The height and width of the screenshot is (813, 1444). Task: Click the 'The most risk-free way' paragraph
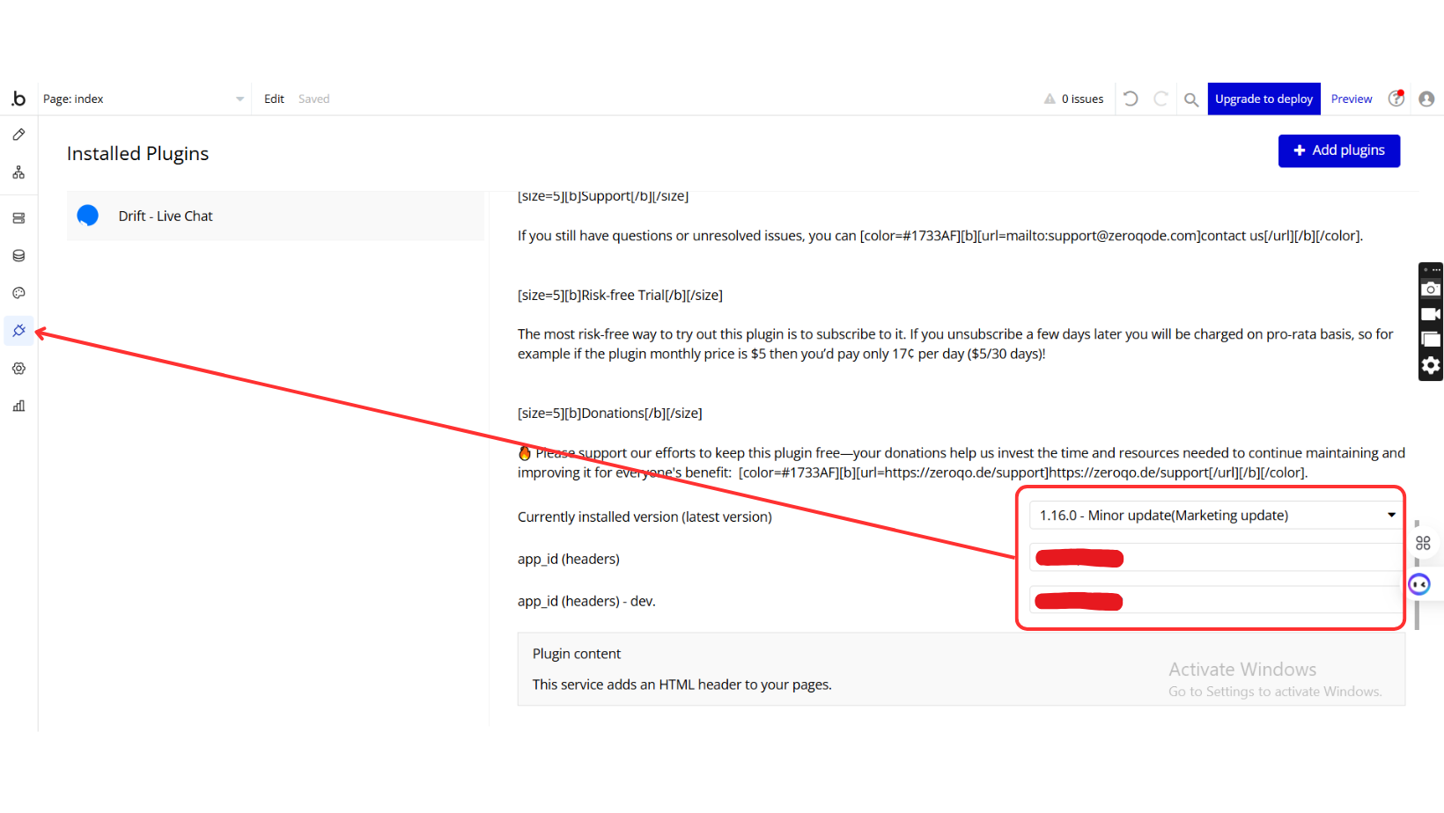pos(955,344)
